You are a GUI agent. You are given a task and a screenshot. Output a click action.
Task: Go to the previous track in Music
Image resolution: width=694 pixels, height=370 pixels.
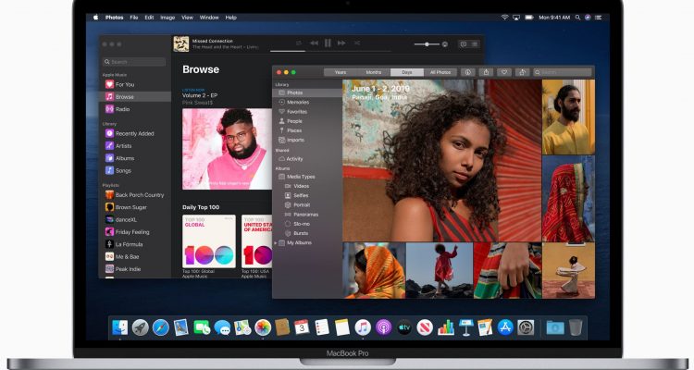tap(314, 43)
